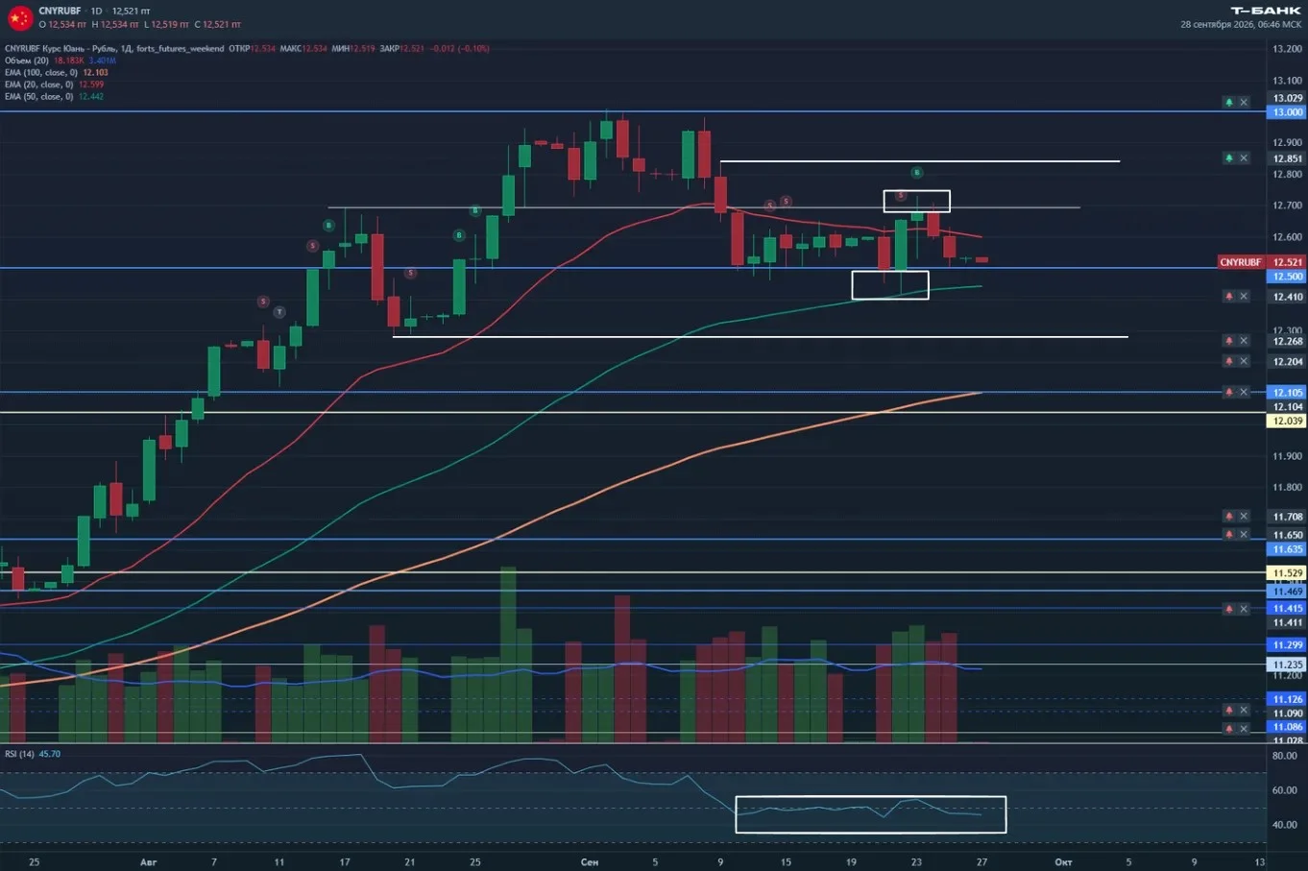Open the red bell alert at 11.090
The height and width of the screenshot is (871, 1308).
tap(1229, 710)
